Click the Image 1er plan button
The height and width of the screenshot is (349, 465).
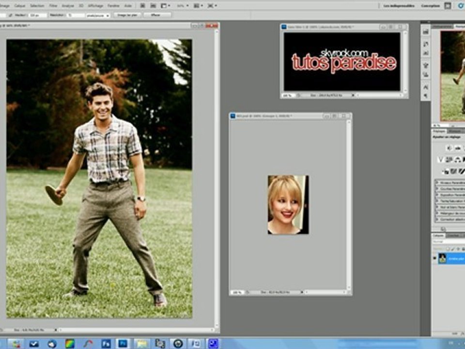coord(127,15)
